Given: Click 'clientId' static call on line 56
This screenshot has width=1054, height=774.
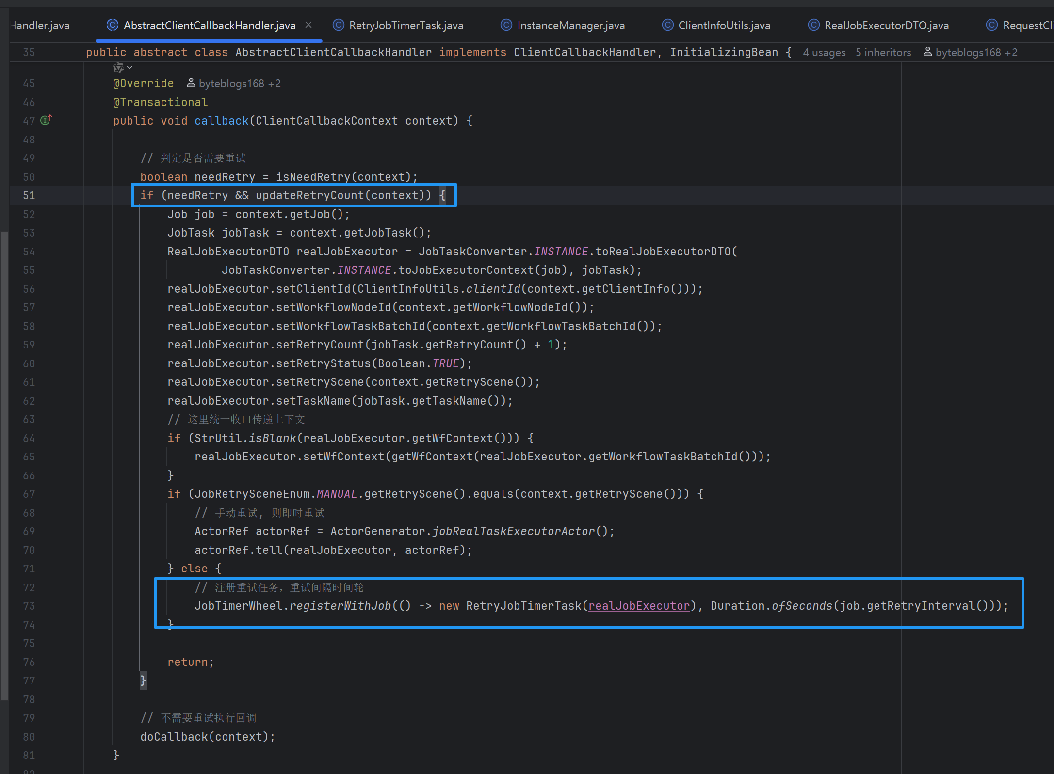Looking at the screenshot, I should click(x=493, y=289).
